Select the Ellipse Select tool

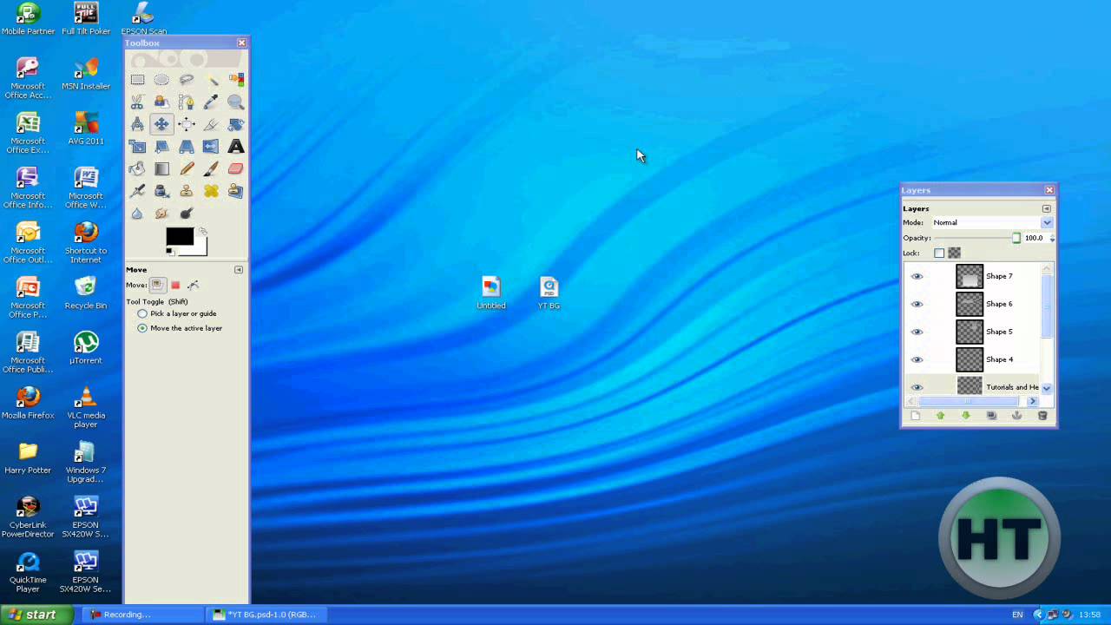161,80
